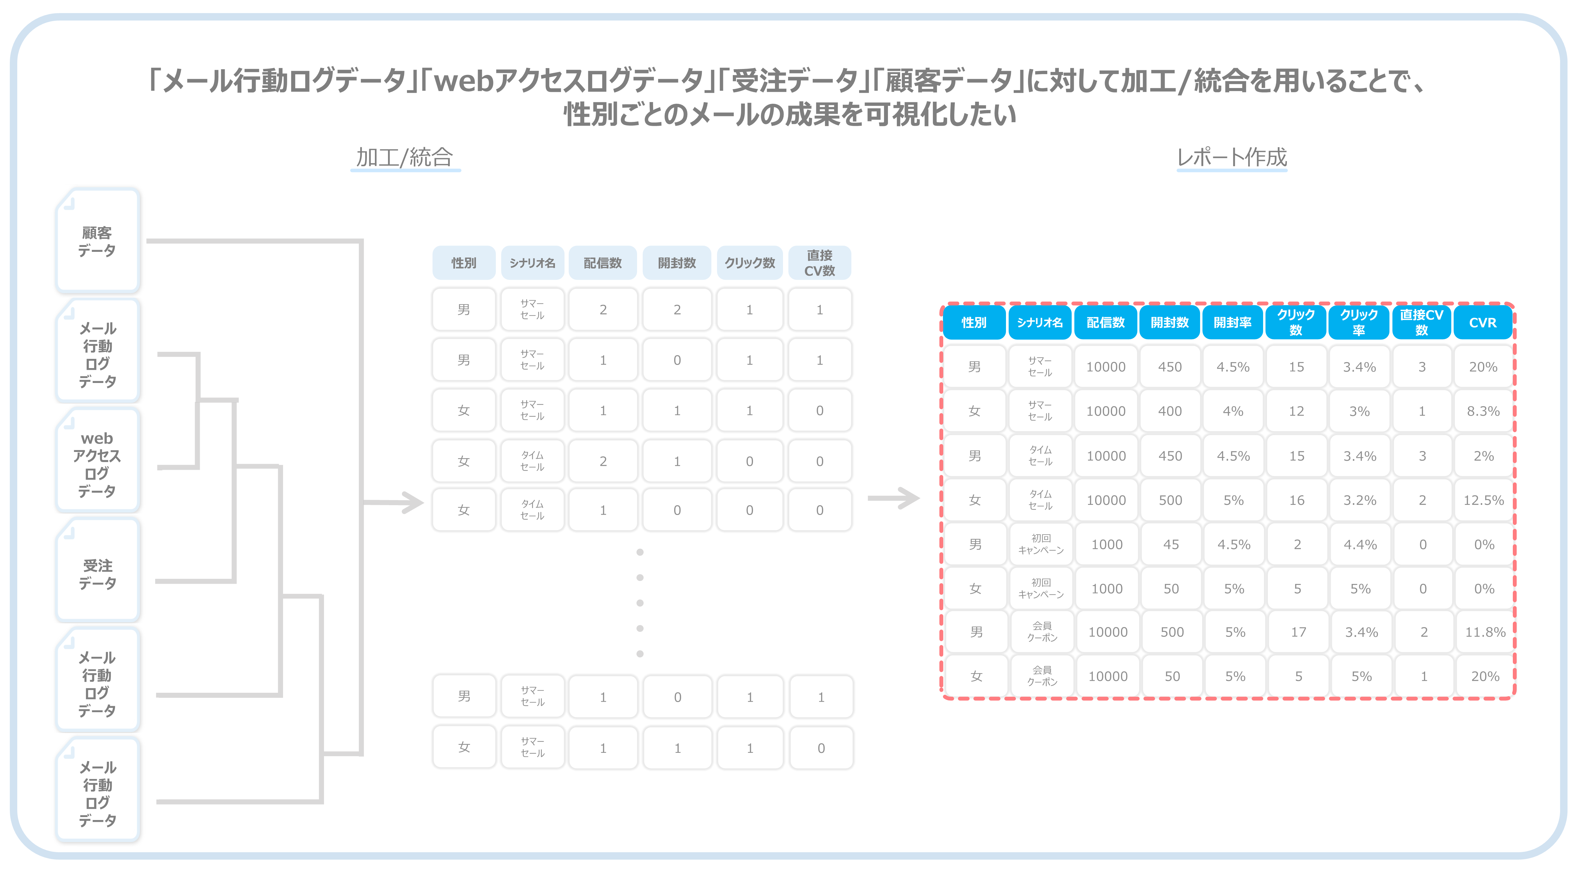Screen dimensions: 1580x878
Task: Select gray 配信数 header in the middle table
Action: click(603, 263)
